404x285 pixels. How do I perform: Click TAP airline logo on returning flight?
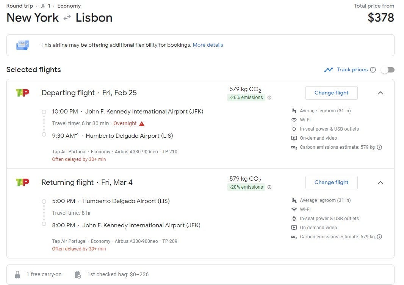tap(22, 182)
